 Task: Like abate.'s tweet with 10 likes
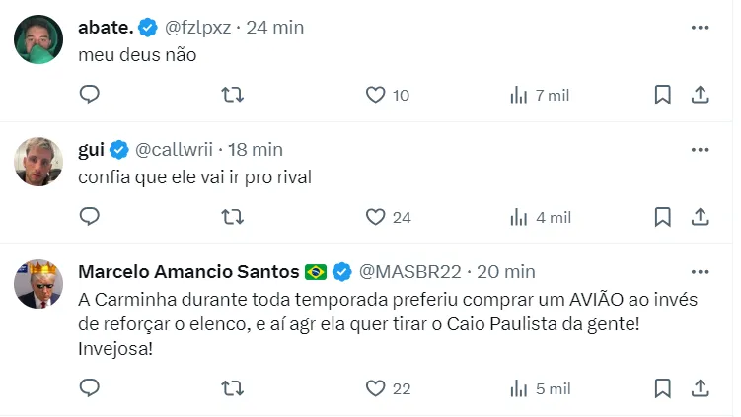click(x=375, y=95)
